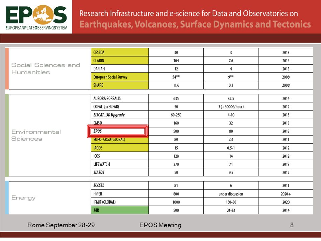Screen dimensions: 321x241
Task: Select '9**' in the European Social Survey row
Action: click(231, 77)
